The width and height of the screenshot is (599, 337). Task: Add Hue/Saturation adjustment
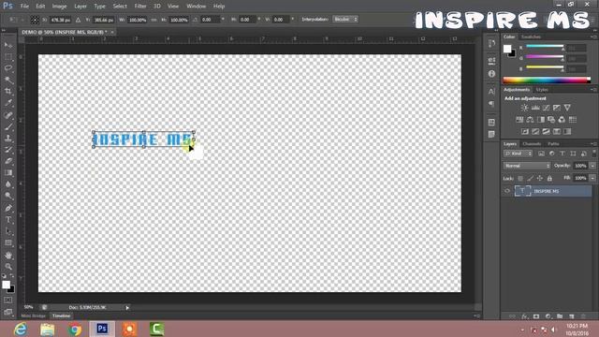point(519,120)
